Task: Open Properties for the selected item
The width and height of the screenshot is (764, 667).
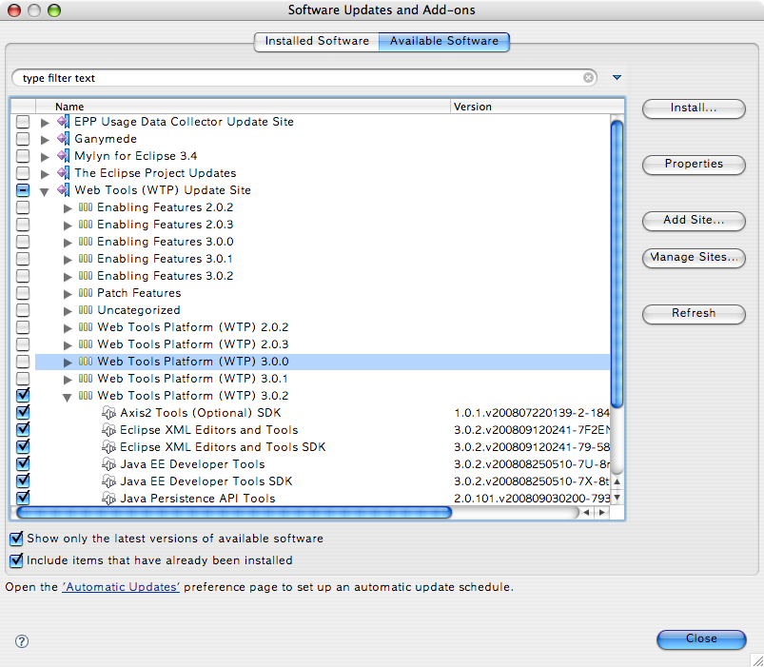Action: (x=694, y=165)
